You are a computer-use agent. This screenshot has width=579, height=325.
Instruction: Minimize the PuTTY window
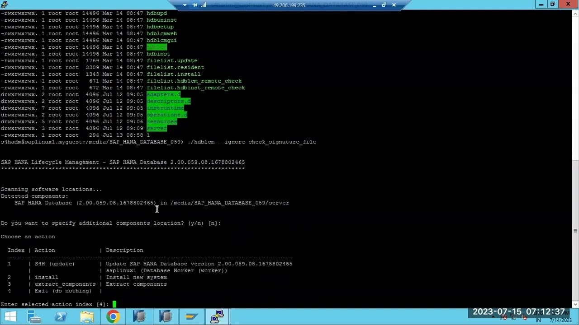pos(541,5)
